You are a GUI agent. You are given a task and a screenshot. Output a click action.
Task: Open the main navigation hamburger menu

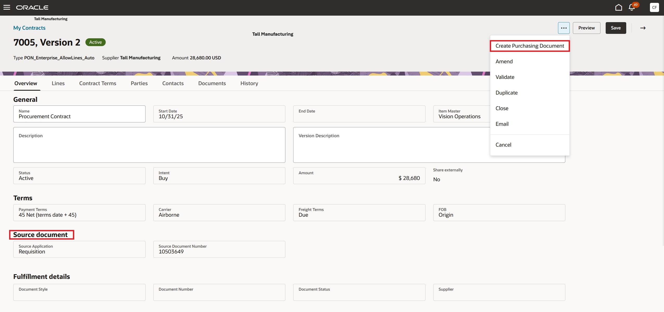pos(6,7)
